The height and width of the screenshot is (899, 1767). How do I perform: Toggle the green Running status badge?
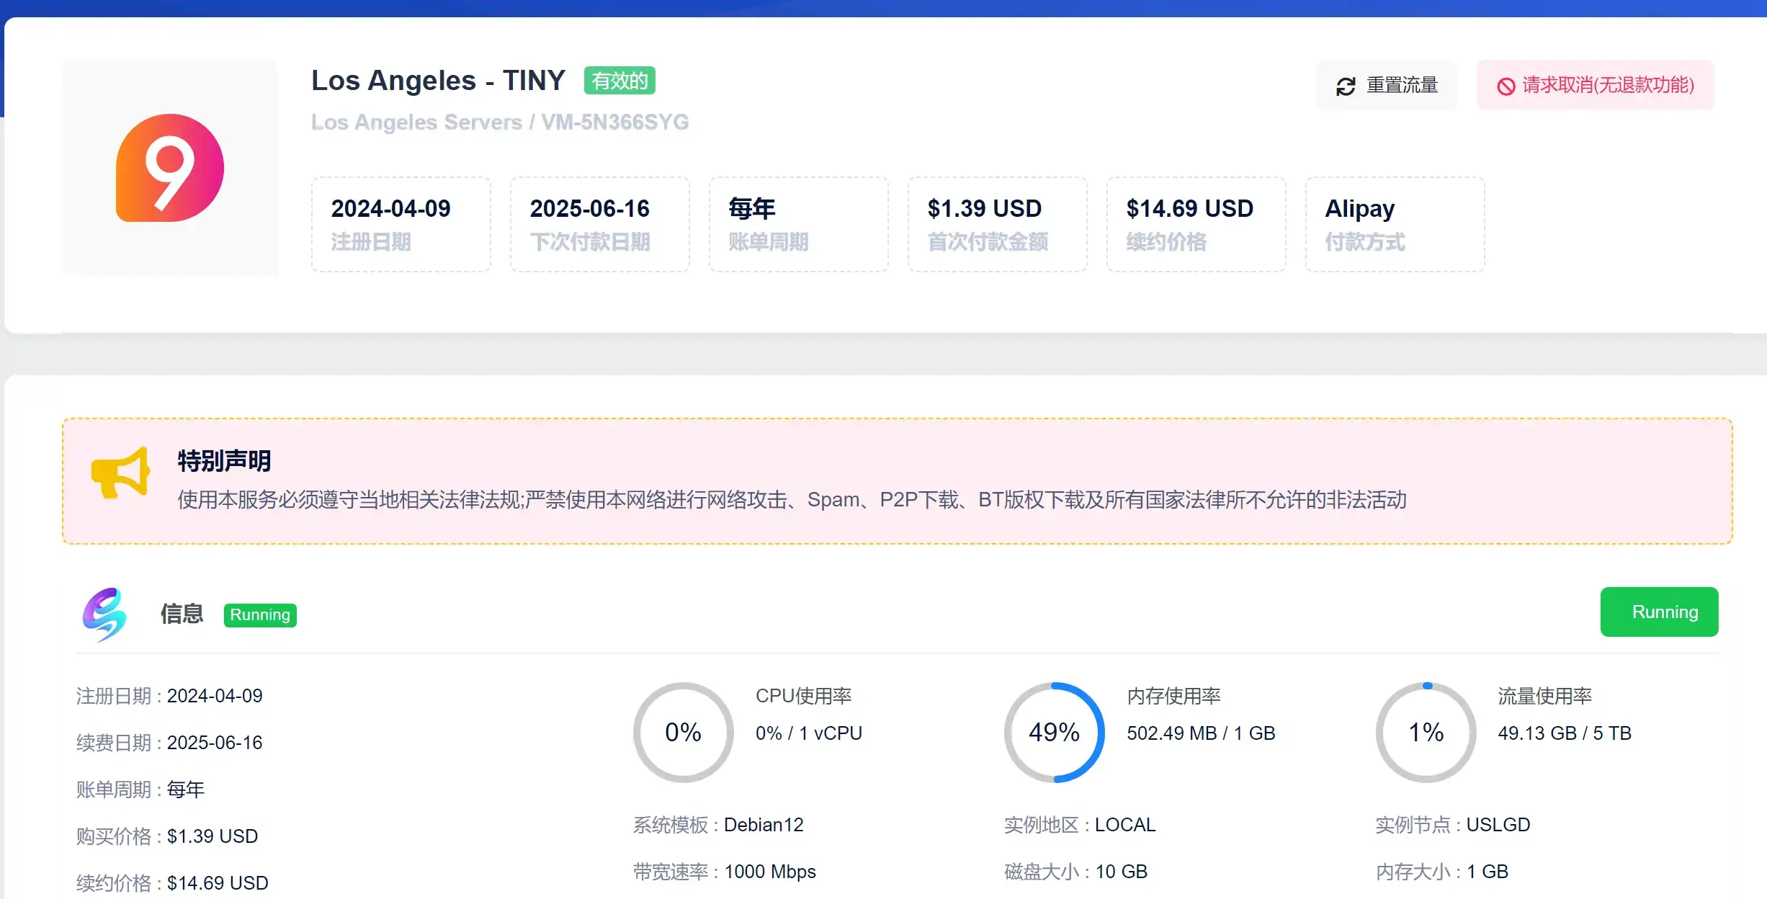coord(1659,612)
